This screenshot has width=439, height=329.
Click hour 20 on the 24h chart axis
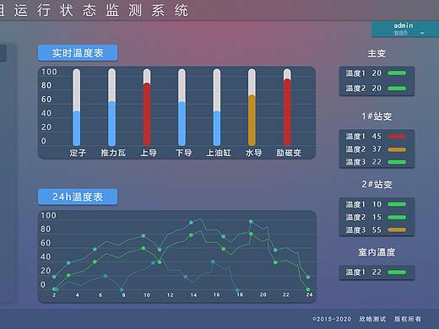click(263, 294)
